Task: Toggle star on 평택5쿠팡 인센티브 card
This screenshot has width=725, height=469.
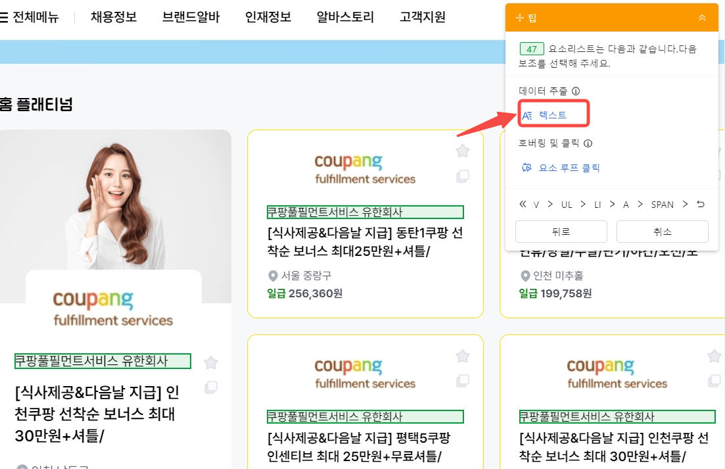Action: [x=463, y=356]
